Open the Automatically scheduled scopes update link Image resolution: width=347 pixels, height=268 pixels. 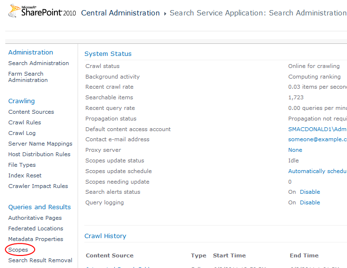point(317,171)
